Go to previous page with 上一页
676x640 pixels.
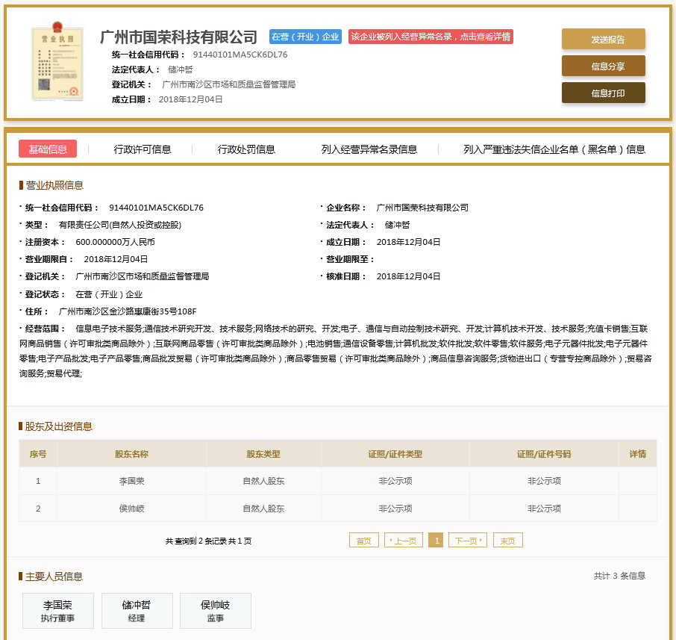(x=404, y=541)
